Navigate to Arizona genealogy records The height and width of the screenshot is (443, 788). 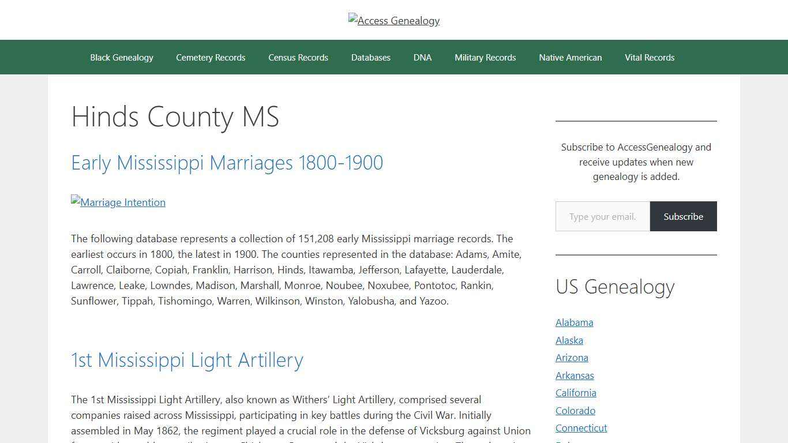(x=572, y=358)
